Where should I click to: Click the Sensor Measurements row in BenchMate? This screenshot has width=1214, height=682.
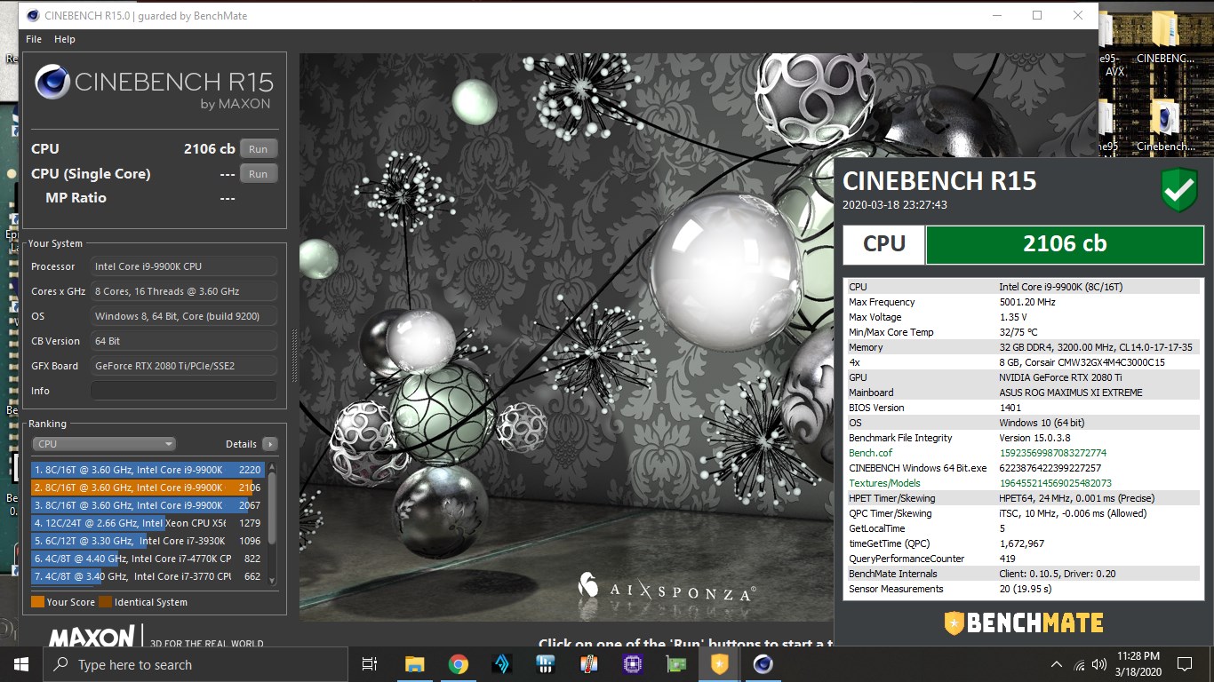pyautogui.click(x=1022, y=589)
